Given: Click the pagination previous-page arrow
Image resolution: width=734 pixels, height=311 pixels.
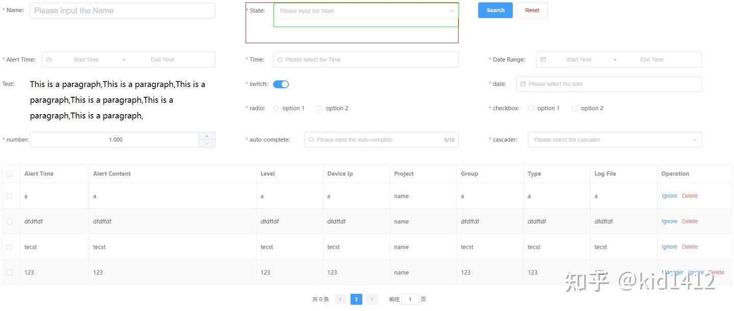Looking at the screenshot, I should point(340,299).
